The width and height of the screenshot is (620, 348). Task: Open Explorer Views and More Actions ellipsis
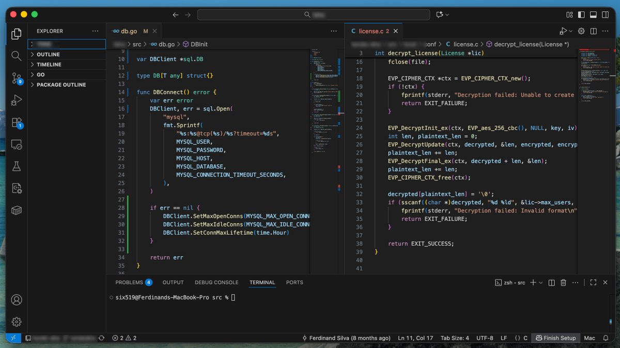tap(95, 31)
